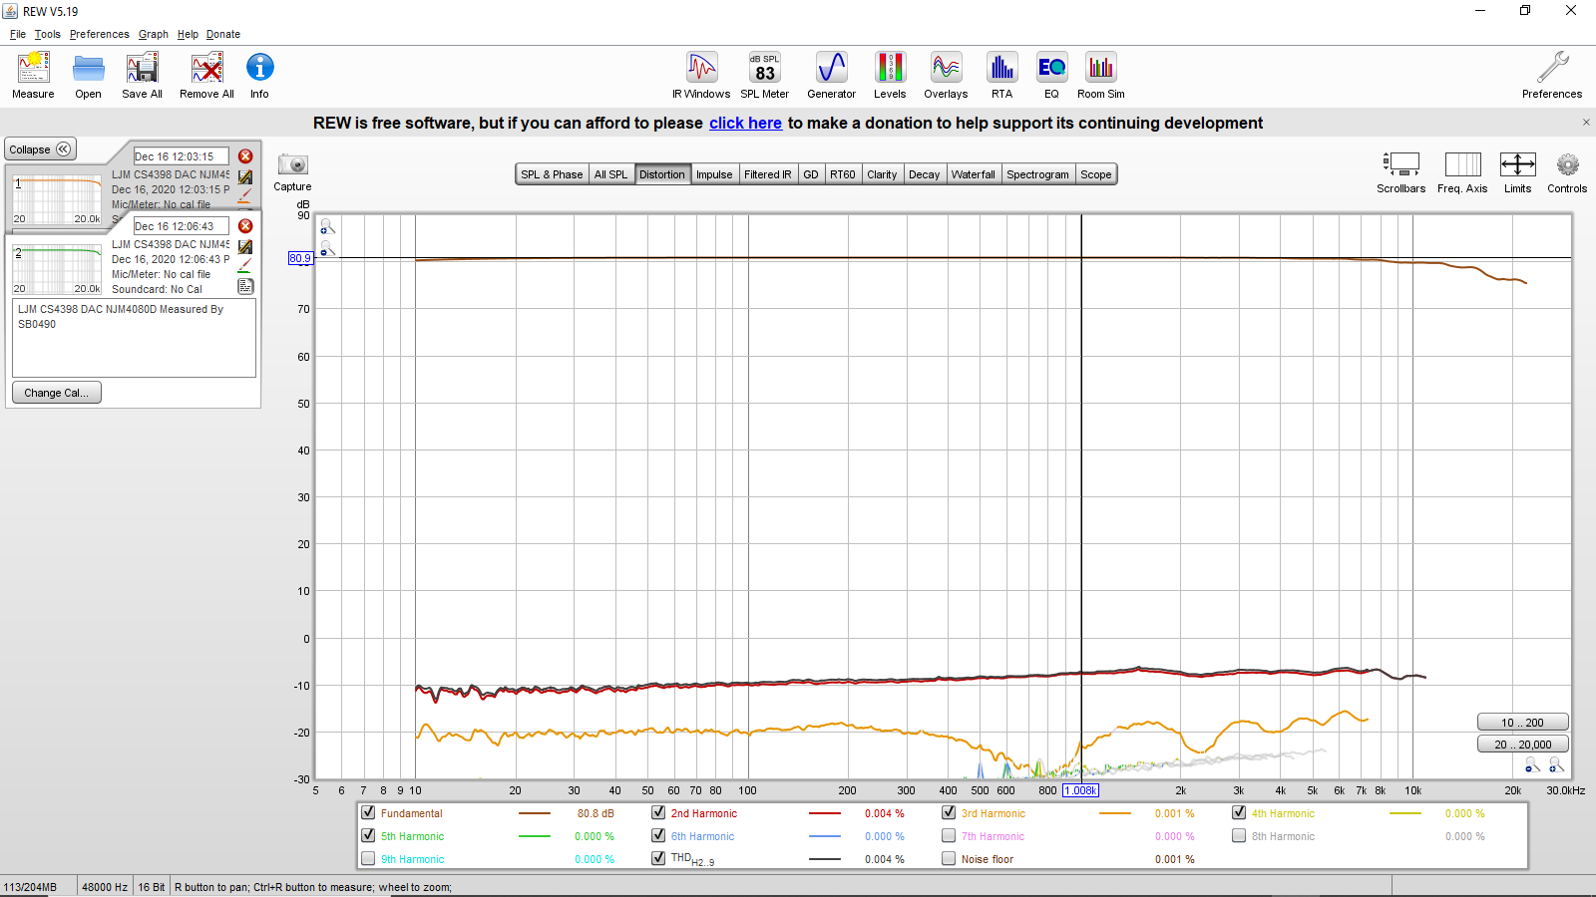
Task: Click the Fundamental brown line swatch
Action: pyautogui.click(x=534, y=813)
